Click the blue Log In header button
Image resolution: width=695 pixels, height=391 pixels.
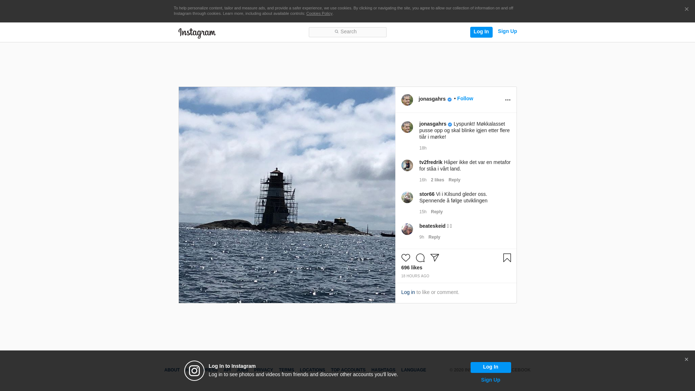tap(481, 32)
